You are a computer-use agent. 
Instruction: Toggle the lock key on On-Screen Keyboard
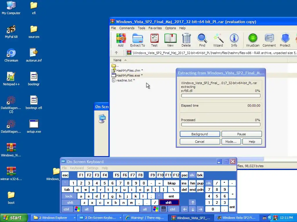[x=69, y=196]
